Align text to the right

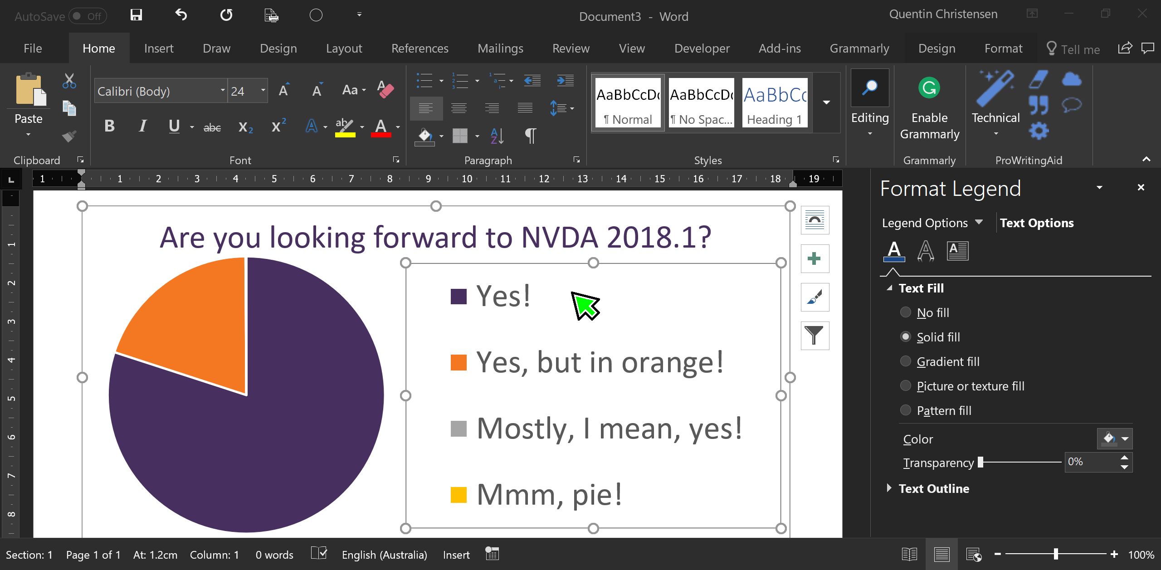(492, 108)
